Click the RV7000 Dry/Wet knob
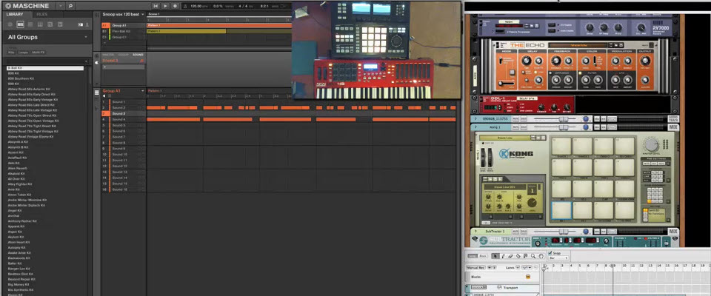The width and height of the screenshot is (711, 296). click(x=641, y=27)
